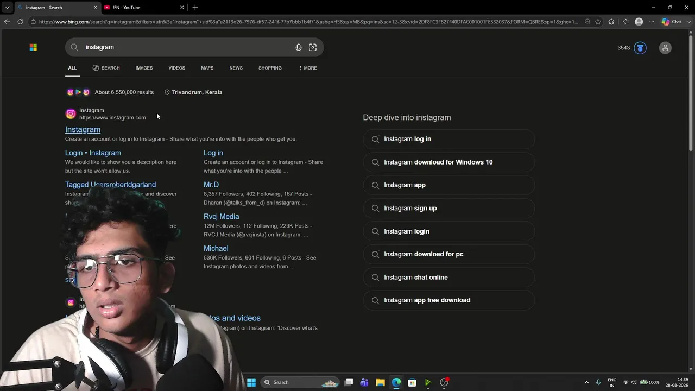Open Microsoft Store from the taskbar
The height and width of the screenshot is (391, 695).
pyautogui.click(x=412, y=382)
